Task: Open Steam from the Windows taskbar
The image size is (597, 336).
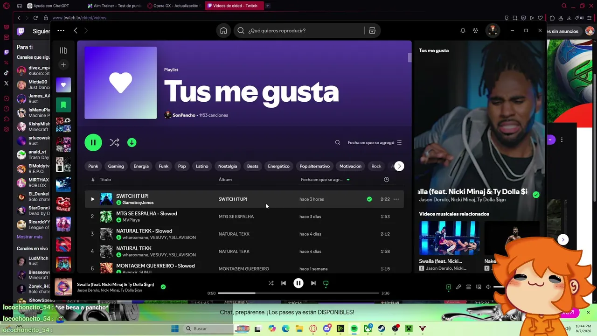Action: pos(382,329)
